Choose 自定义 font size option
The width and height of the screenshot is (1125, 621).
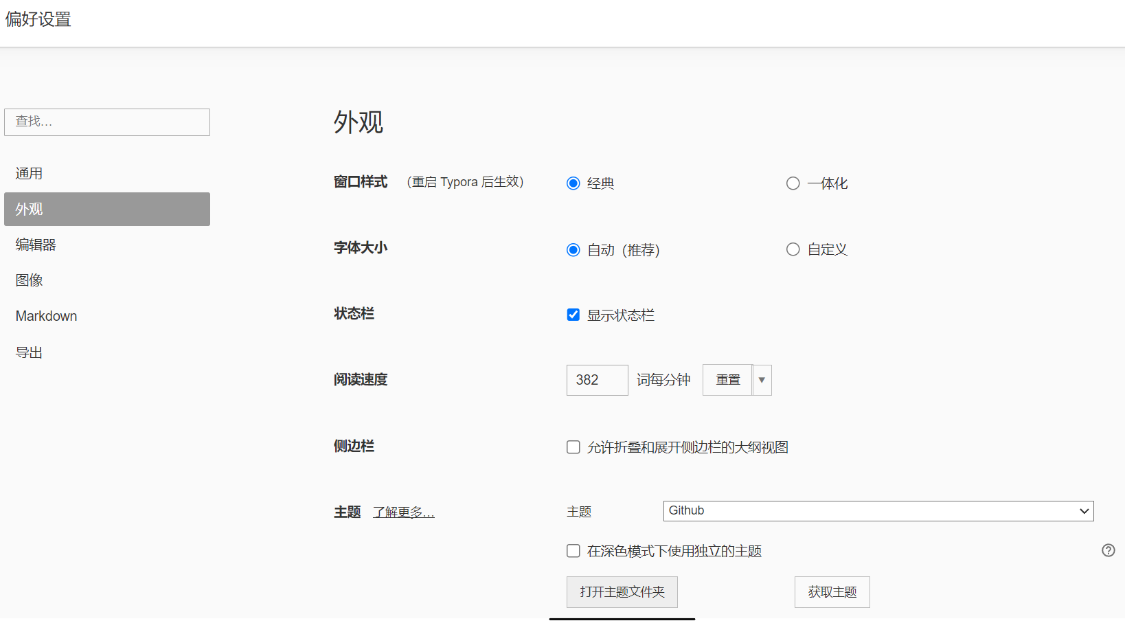click(x=793, y=249)
